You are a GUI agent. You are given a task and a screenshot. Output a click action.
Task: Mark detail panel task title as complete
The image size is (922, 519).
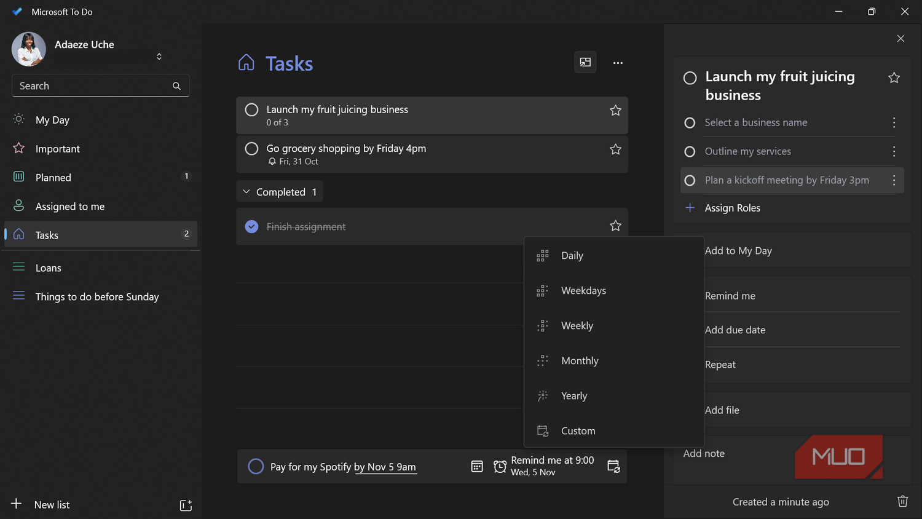pos(690,78)
